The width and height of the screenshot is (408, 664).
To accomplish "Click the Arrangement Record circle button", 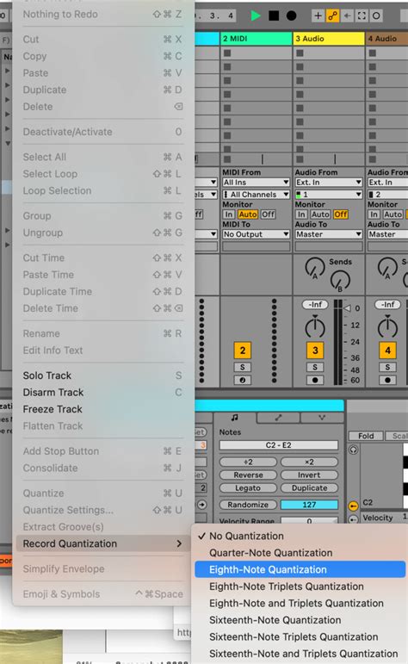I will (x=291, y=16).
